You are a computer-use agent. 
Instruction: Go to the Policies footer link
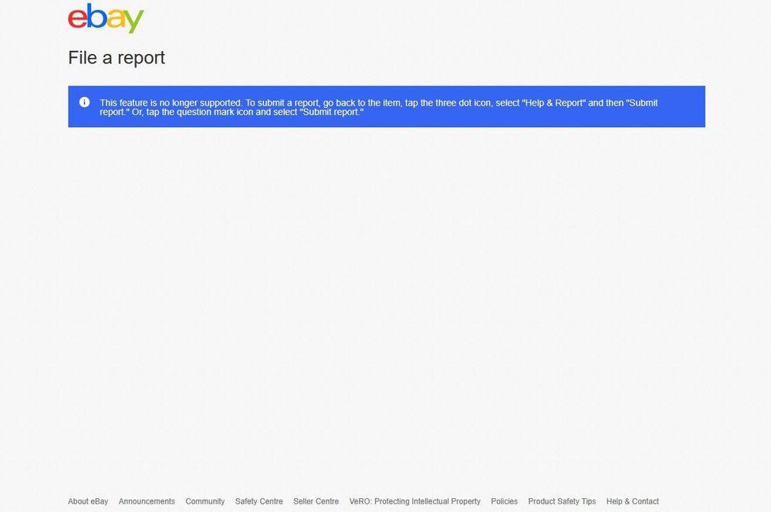[504, 501]
